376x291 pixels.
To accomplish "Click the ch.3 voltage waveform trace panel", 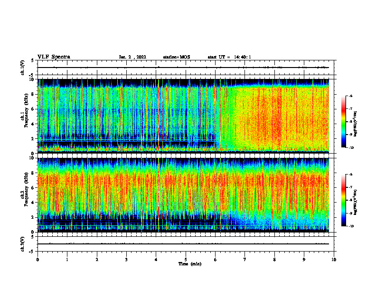I will click(x=186, y=244).
